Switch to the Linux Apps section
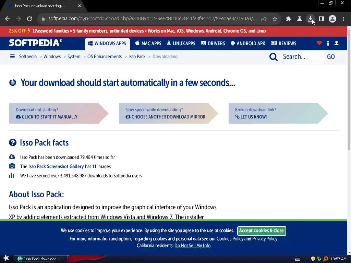The image size is (351, 263). (x=181, y=43)
